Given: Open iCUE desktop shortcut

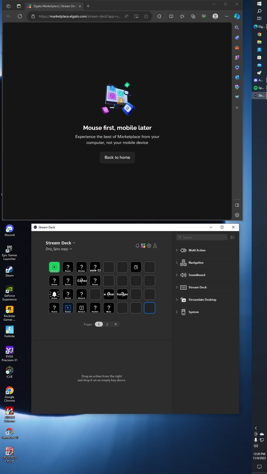Looking at the screenshot, I should [x=9, y=372].
